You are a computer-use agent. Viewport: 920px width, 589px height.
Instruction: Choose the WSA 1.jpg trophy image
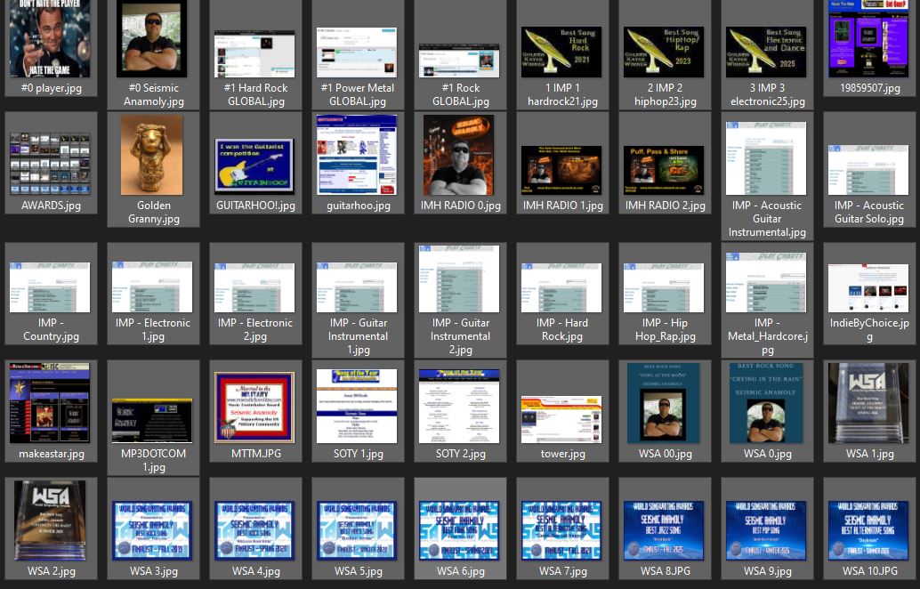869,402
